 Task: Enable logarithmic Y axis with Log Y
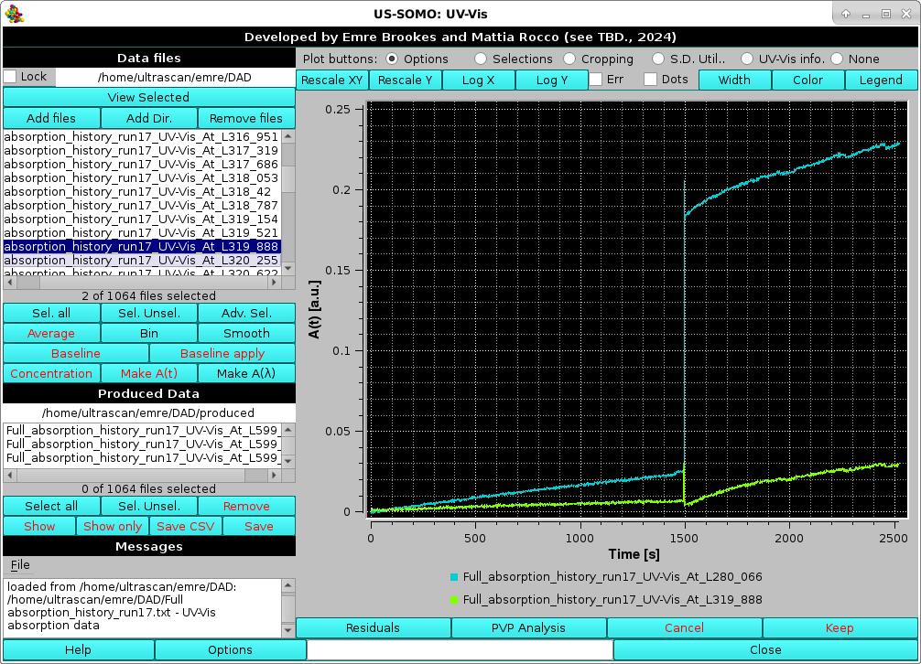point(551,80)
